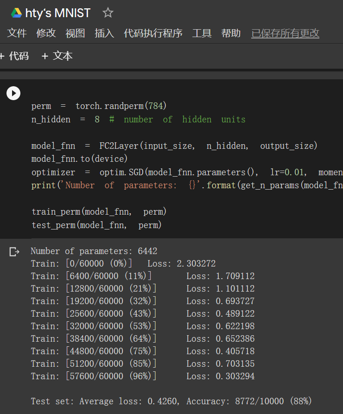Screen dimensions: 343x414
Task: Click the Loss: 2.303272 output line
Action: 123,263
